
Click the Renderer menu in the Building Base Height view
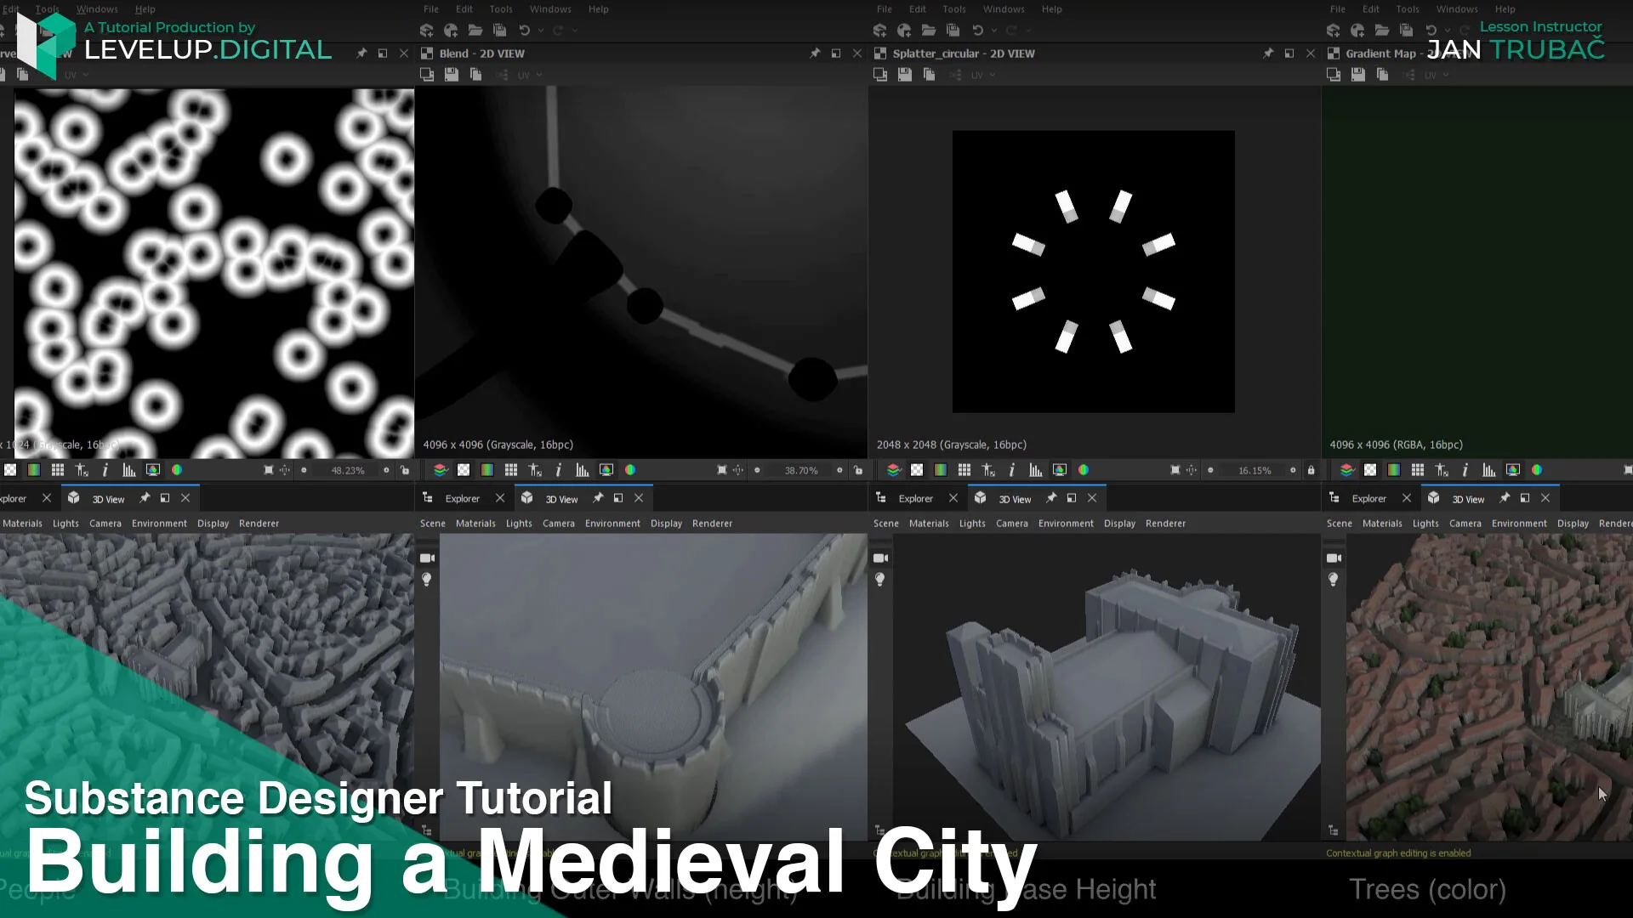1165,523
